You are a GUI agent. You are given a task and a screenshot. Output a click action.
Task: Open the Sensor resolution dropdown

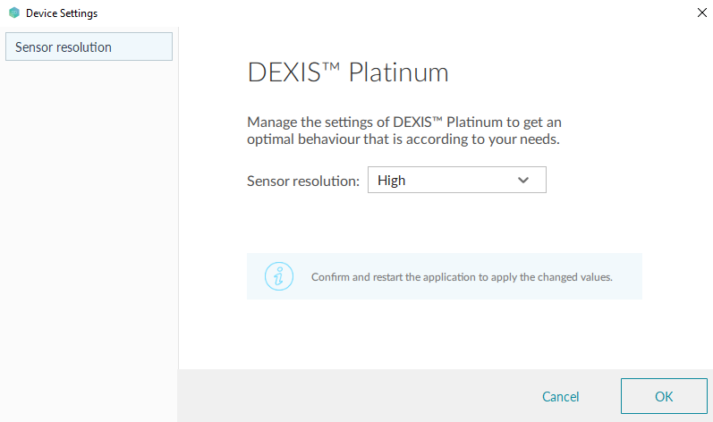click(456, 181)
